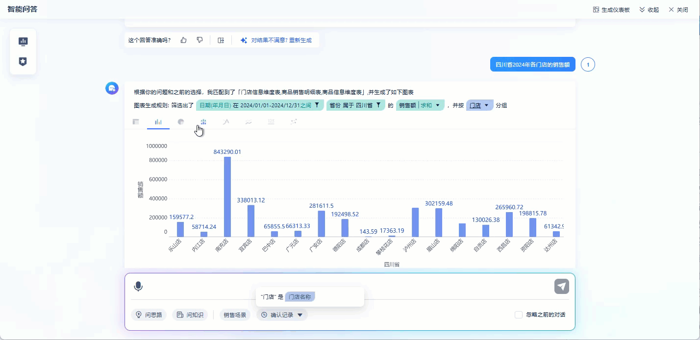Switch to area chart tab
Screen dimensions: 700x340
point(249,121)
